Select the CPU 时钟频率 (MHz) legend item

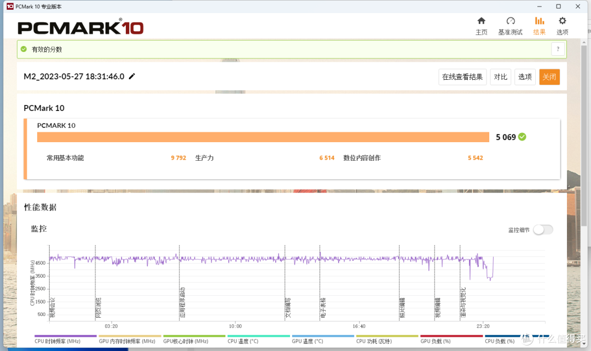tap(65, 340)
